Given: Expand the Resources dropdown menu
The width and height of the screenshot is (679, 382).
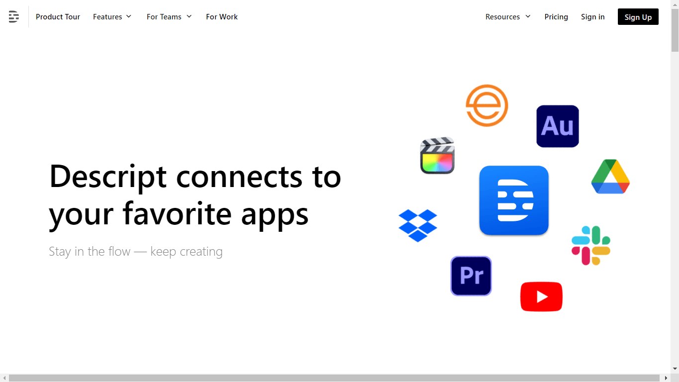Looking at the screenshot, I should [508, 17].
